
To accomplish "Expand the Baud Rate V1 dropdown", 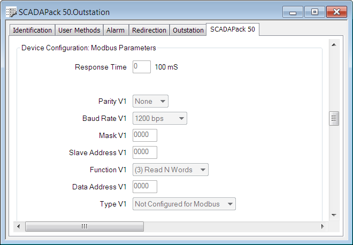I will pos(160,118).
